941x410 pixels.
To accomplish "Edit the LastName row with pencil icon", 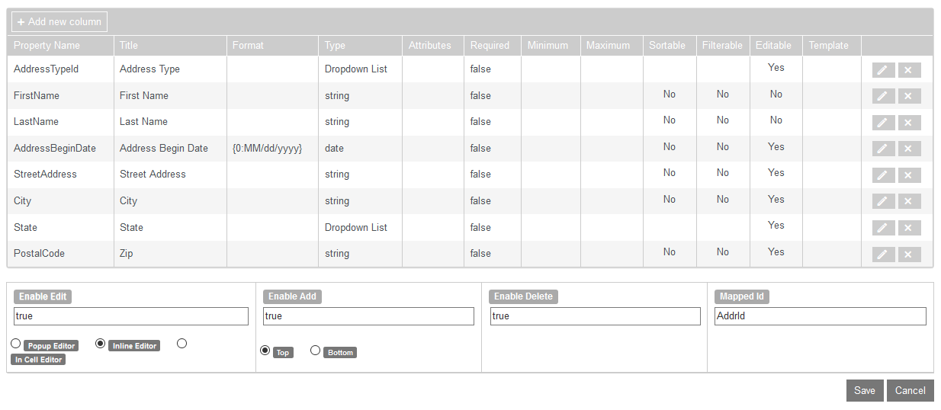I will pyautogui.click(x=882, y=123).
